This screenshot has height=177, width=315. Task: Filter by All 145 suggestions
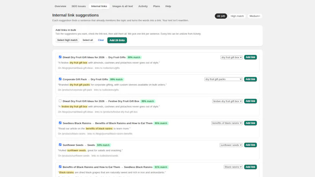[221, 16]
